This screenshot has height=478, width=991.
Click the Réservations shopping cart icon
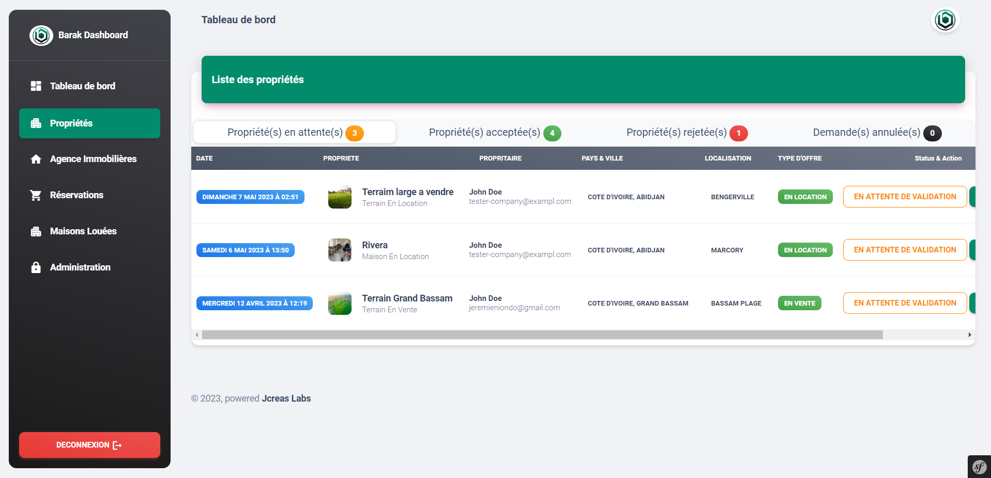pyautogui.click(x=36, y=195)
